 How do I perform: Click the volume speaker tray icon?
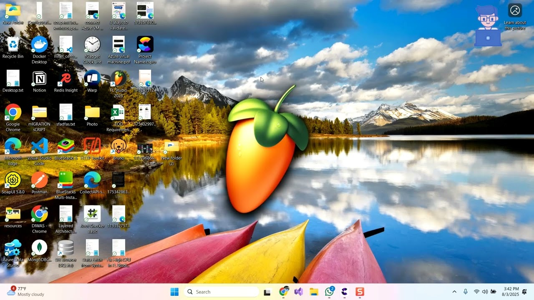(x=485, y=292)
